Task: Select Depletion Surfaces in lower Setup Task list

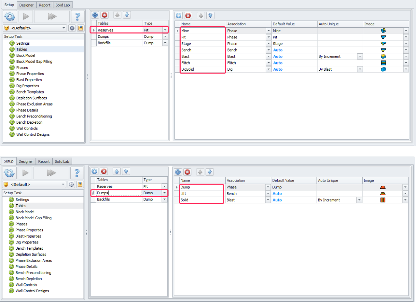Action: (x=31, y=254)
